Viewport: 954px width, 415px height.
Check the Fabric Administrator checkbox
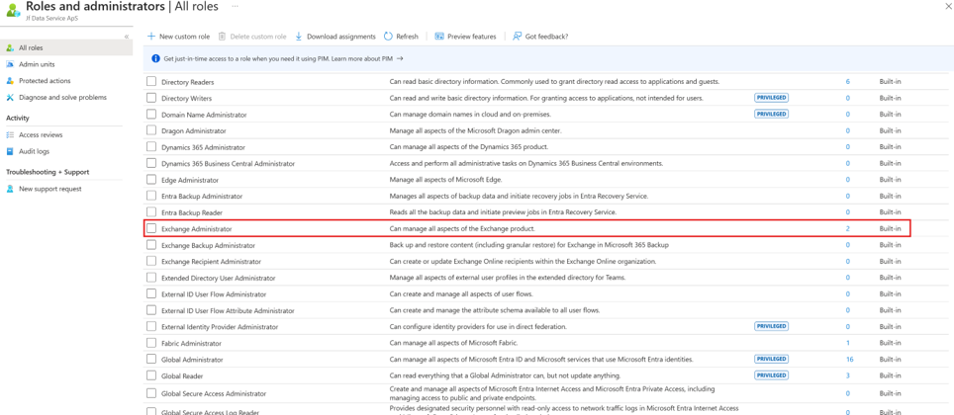[151, 343]
